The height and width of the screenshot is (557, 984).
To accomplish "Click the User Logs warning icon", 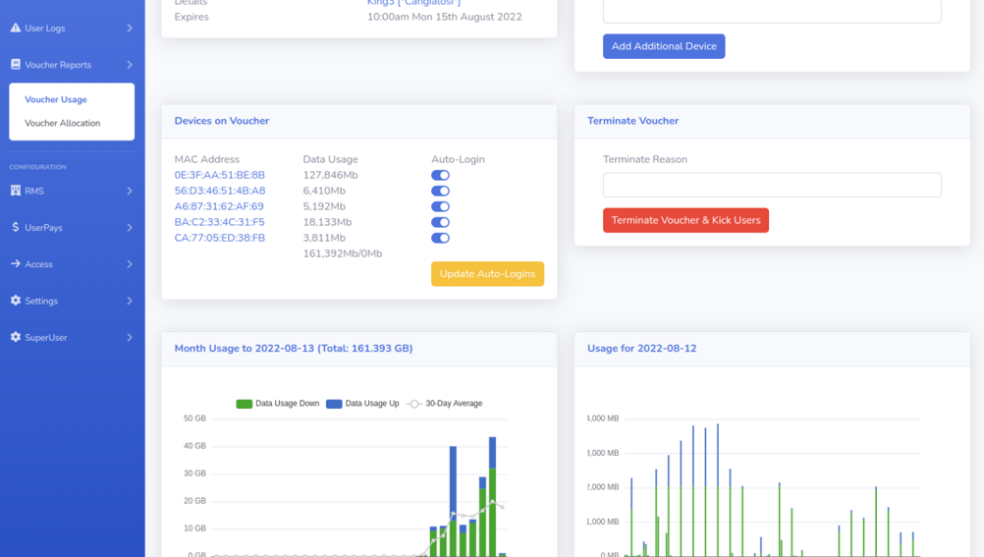I will (x=16, y=28).
